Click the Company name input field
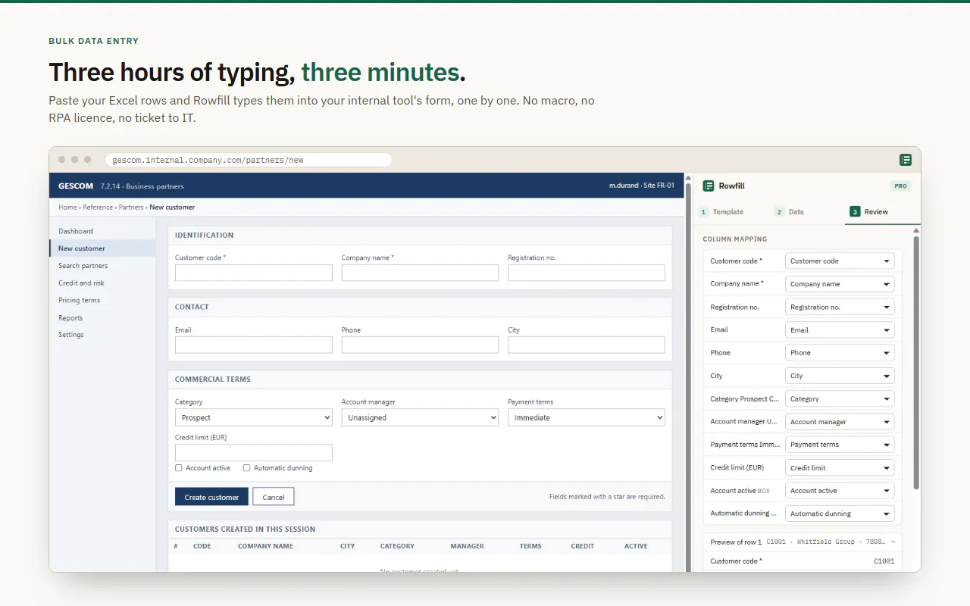 pyautogui.click(x=420, y=273)
